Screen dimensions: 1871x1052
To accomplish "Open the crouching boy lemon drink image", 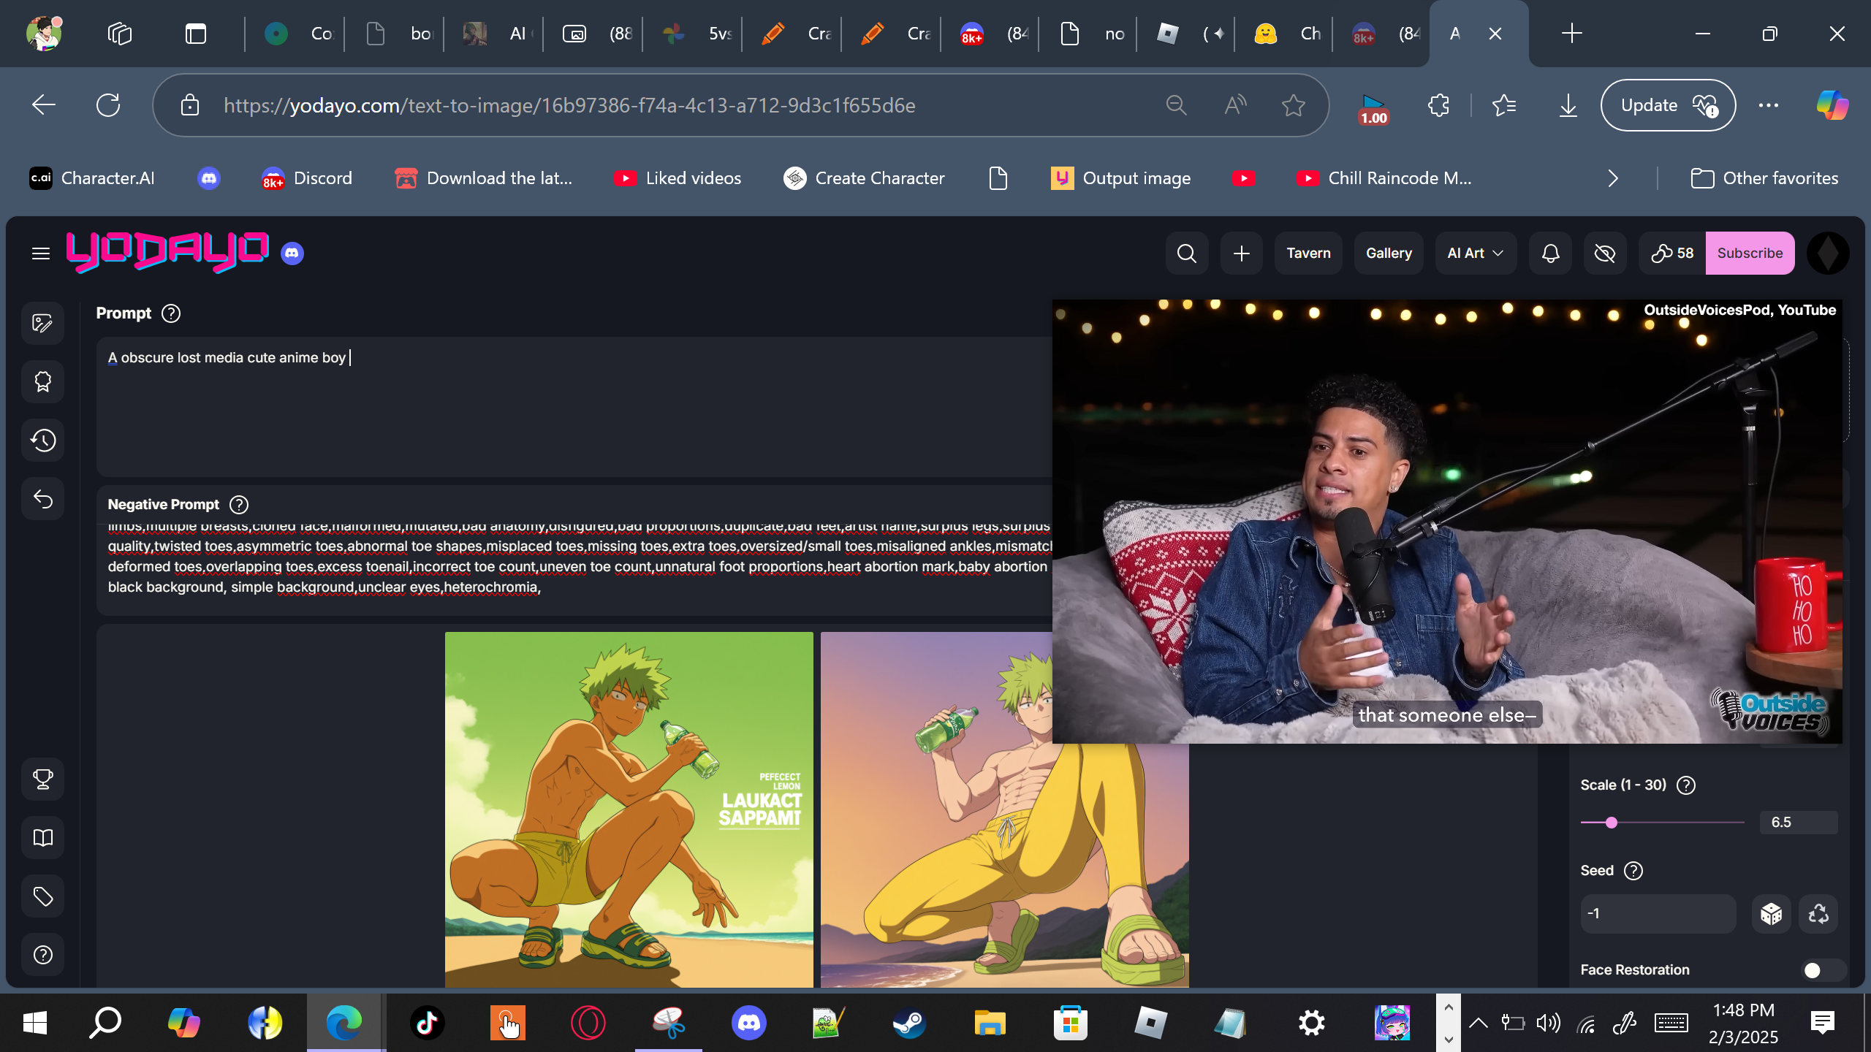I will 629,809.
